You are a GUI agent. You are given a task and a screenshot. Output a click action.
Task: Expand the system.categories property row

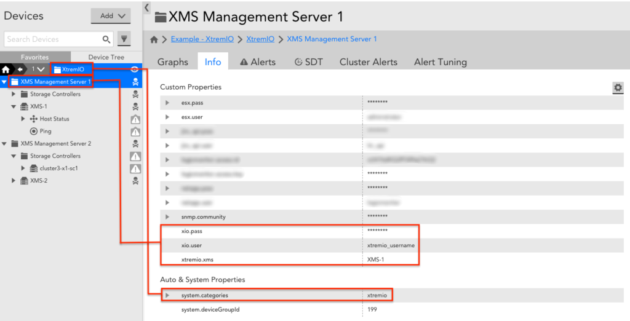pyautogui.click(x=167, y=295)
